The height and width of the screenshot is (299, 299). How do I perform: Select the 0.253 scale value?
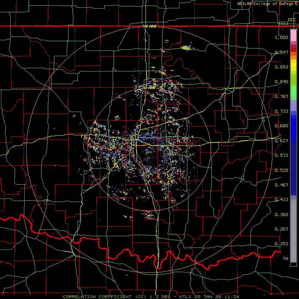281,244
